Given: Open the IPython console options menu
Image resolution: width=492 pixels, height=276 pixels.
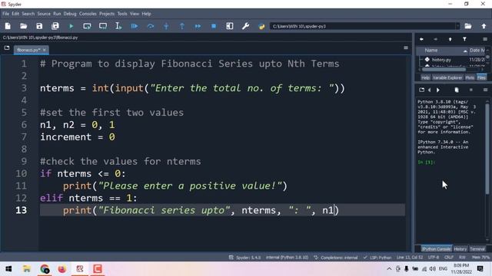Looking at the screenshot, I should (485, 90).
